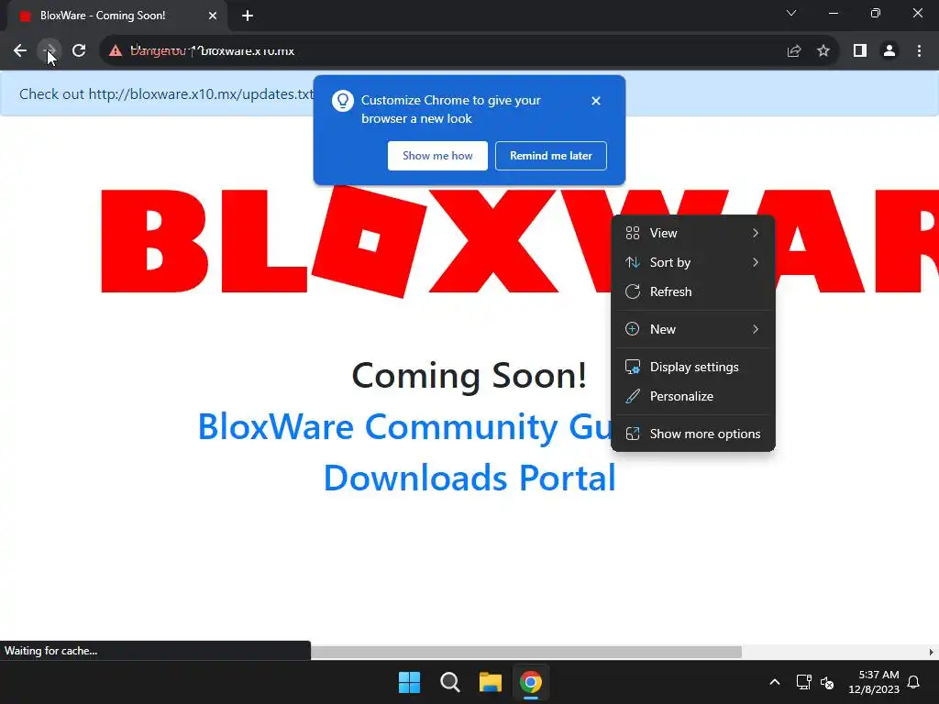Click the lightbulb icon in the Chrome tip

[343, 101]
